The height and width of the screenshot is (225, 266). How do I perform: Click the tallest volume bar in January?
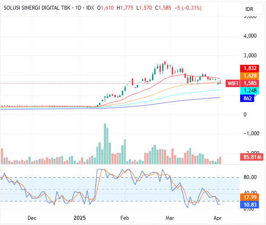tap(105, 144)
